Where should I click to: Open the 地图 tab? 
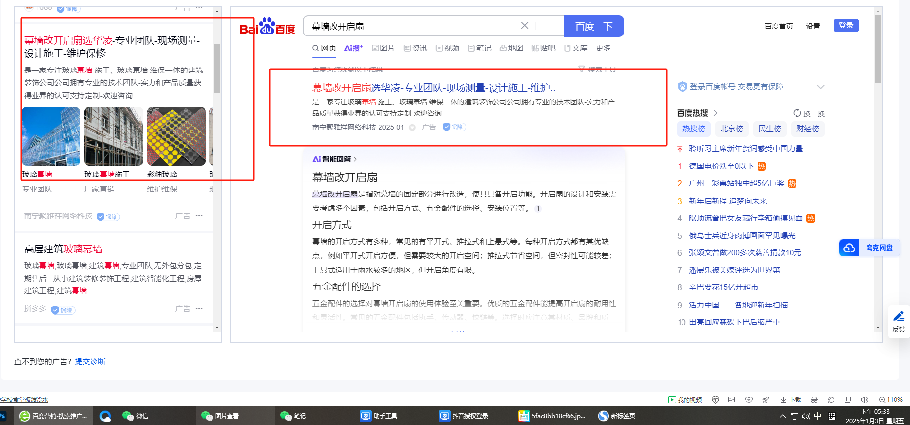[511, 48]
